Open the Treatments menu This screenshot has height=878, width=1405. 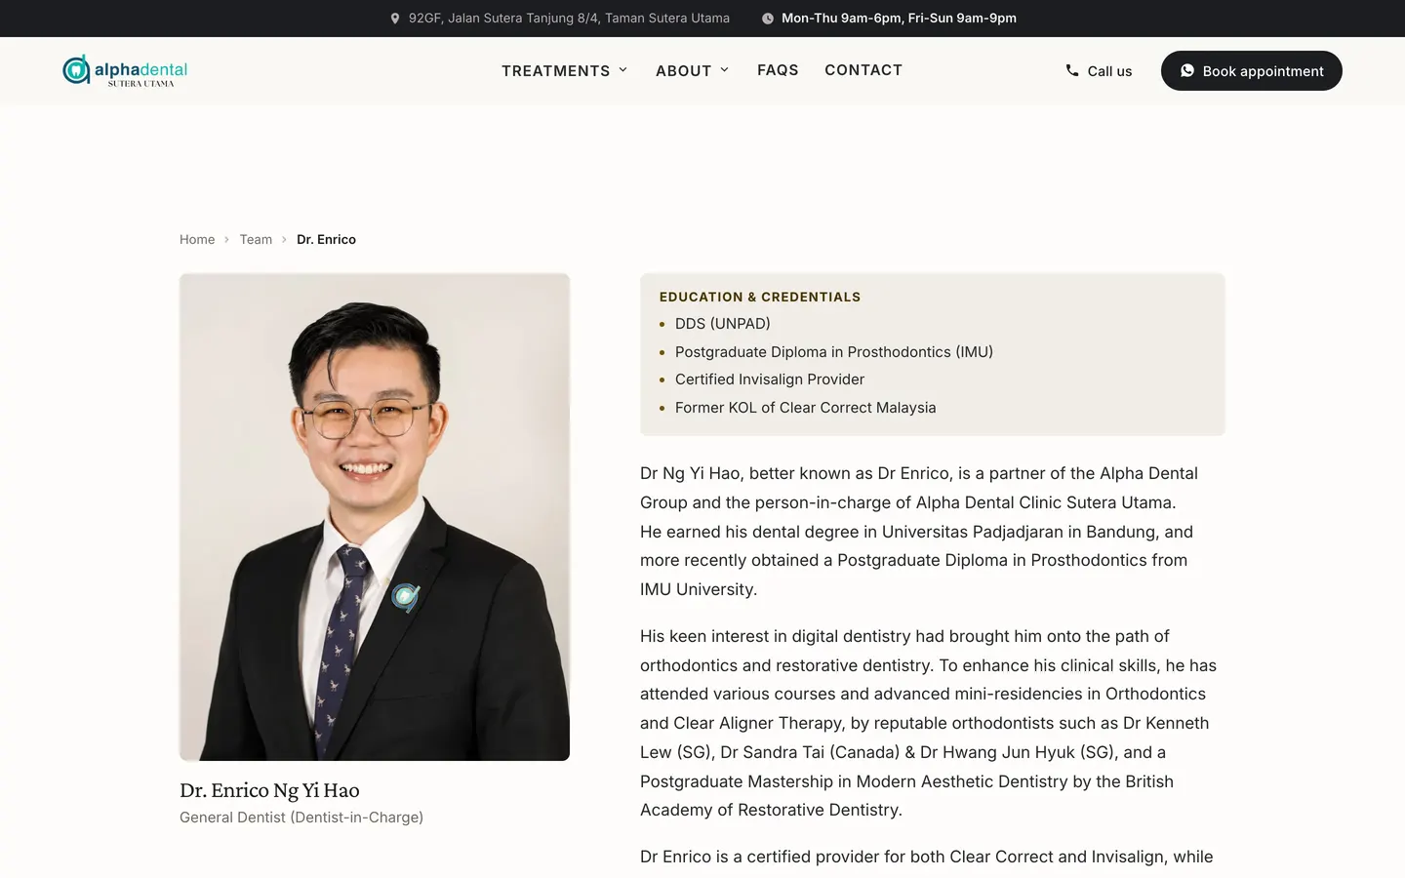(565, 70)
